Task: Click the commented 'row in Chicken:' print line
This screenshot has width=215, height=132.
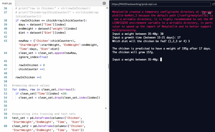Action: pyautogui.click(x=53, y=8)
